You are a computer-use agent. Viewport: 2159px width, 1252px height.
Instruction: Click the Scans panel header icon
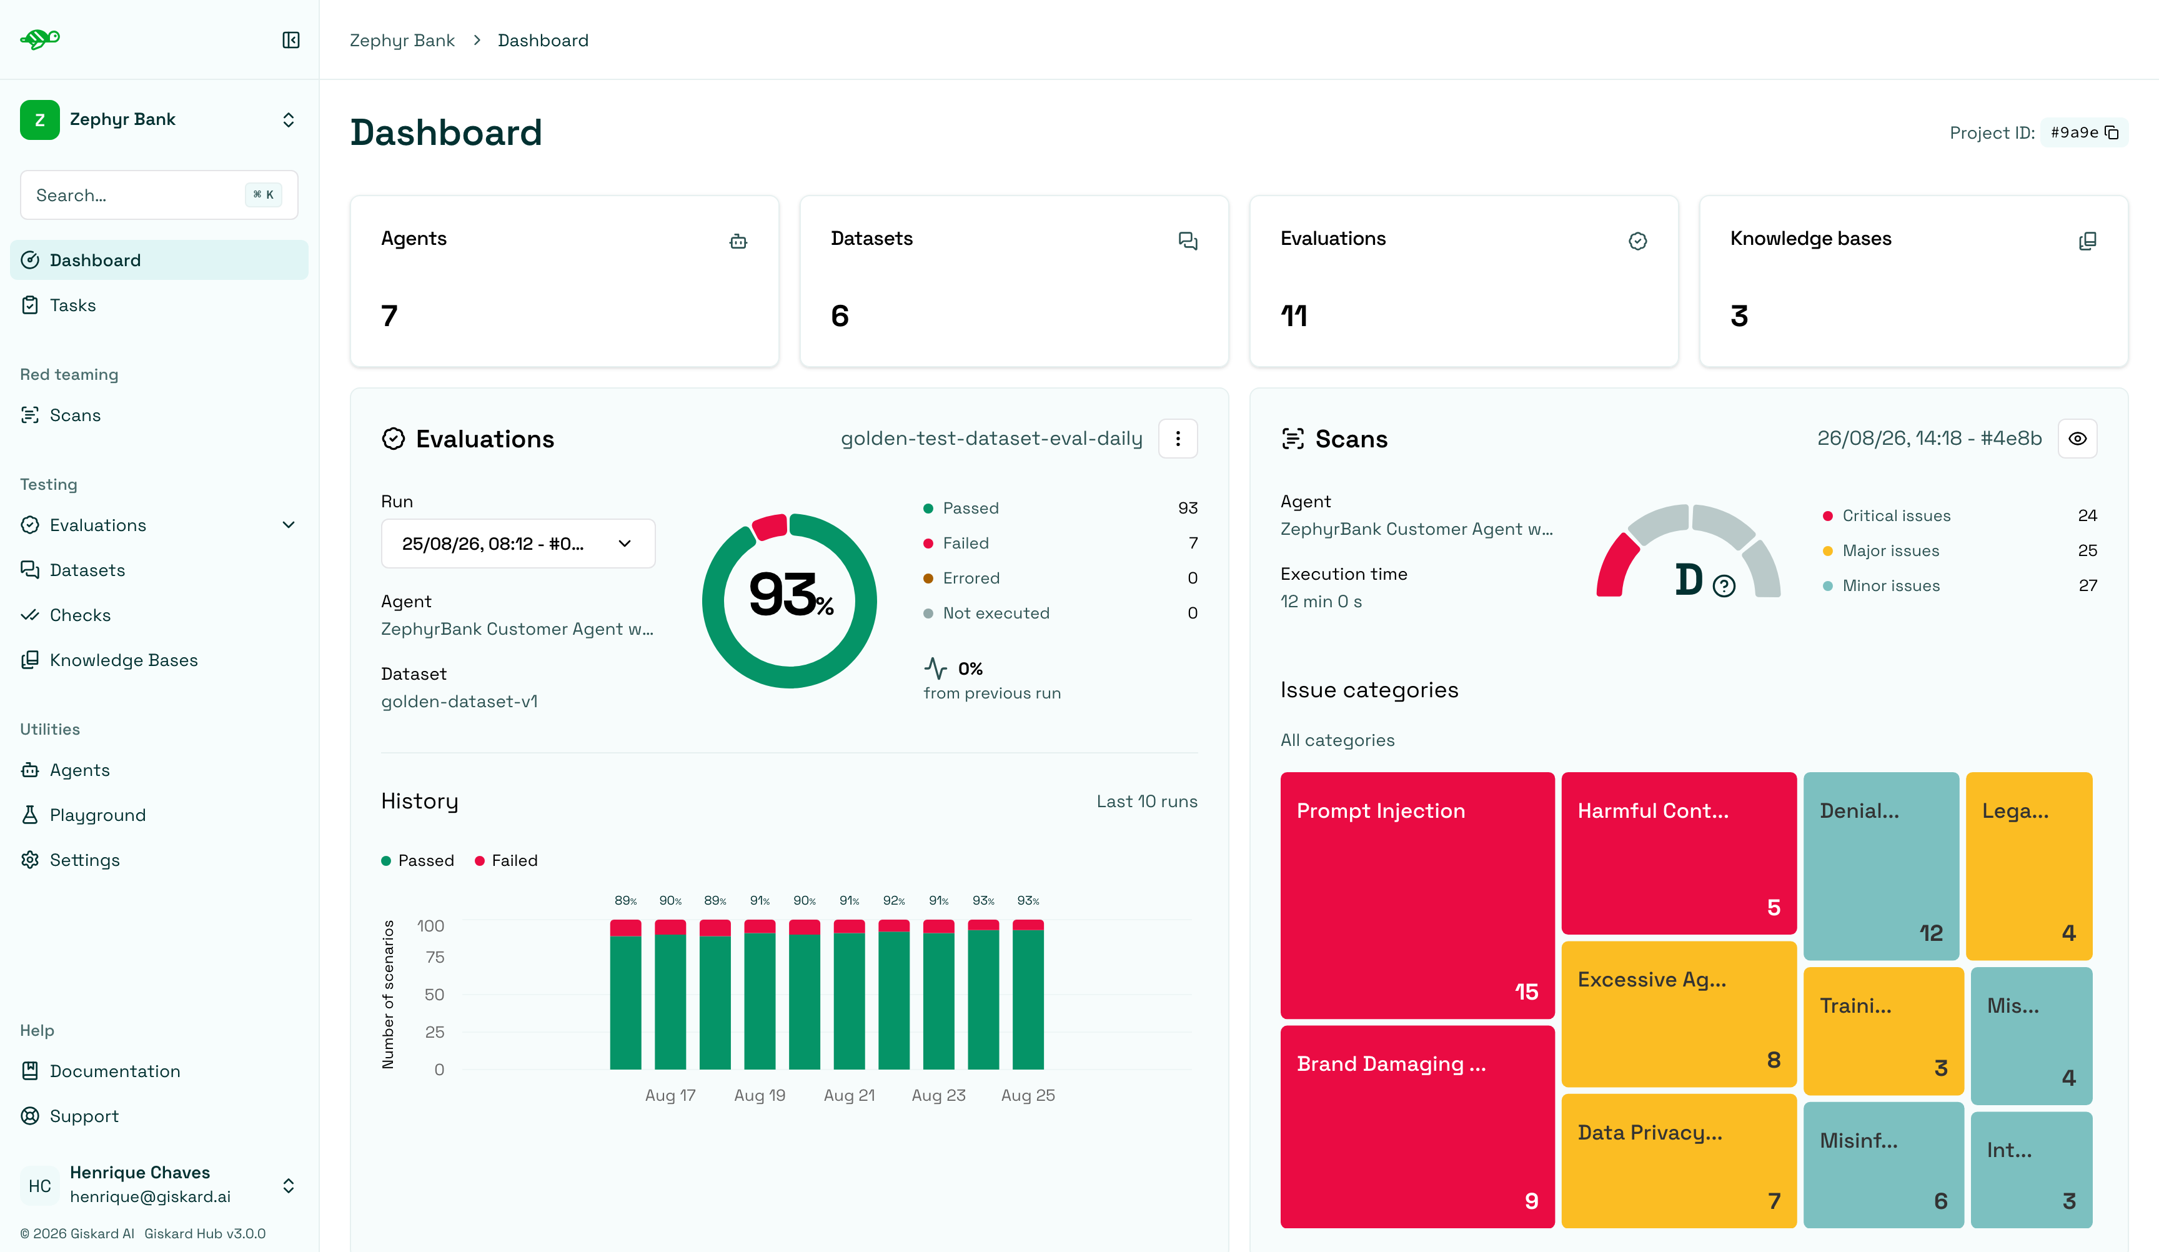1293,439
